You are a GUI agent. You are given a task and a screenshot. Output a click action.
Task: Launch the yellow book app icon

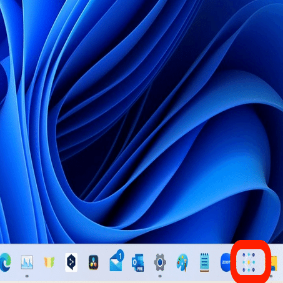(x=49, y=262)
